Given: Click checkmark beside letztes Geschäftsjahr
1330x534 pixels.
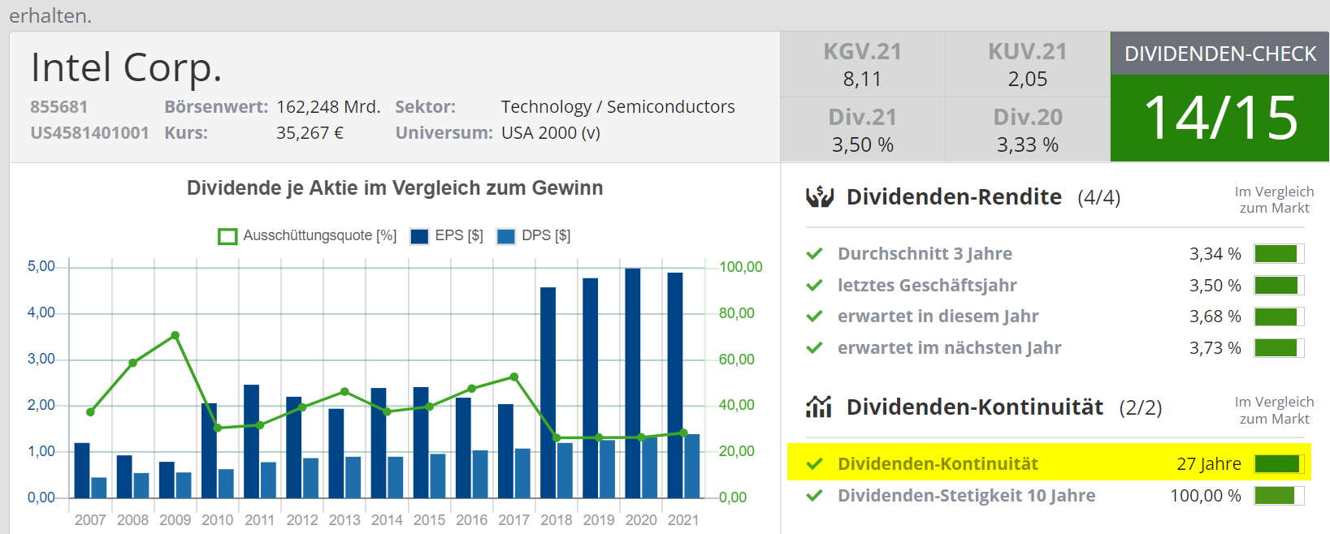Looking at the screenshot, I should (814, 286).
